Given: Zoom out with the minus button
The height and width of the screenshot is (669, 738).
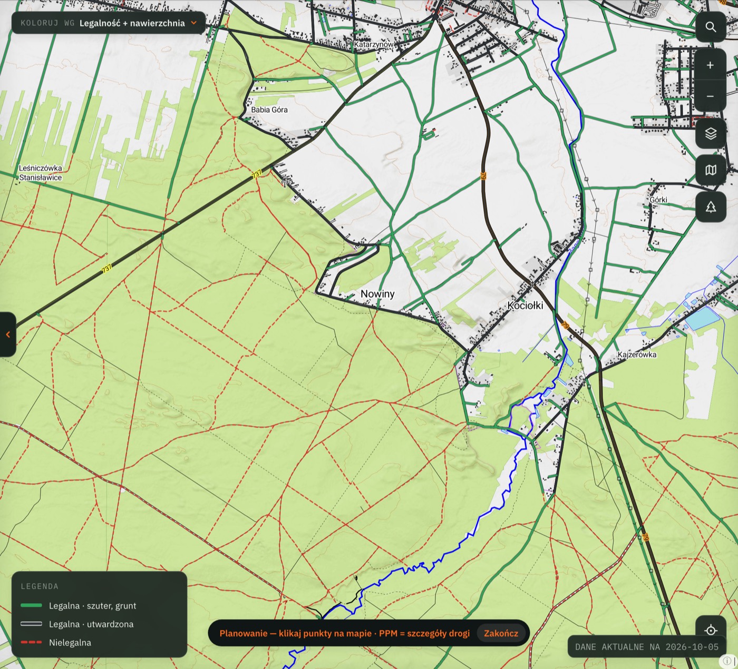Looking at the screenshot, I should click(711, 96).
